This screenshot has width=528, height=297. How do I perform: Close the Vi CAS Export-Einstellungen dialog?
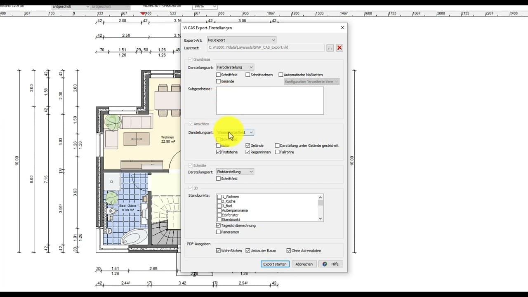point(342,28)
